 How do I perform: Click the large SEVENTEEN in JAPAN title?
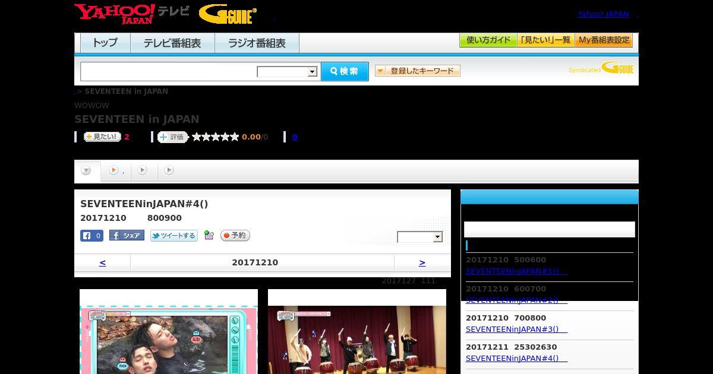[137, 119]
